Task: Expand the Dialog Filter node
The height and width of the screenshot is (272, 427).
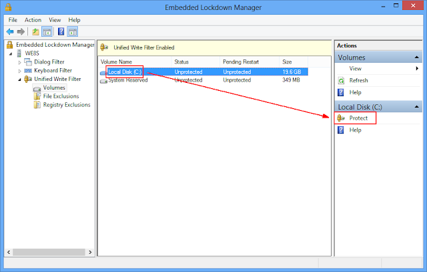Action: [19, 62]
